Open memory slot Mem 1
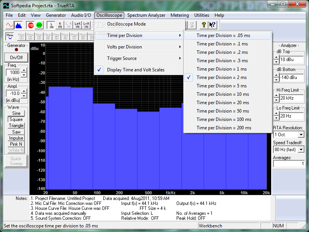Screen dimensions: 309x232 point(21,36)
